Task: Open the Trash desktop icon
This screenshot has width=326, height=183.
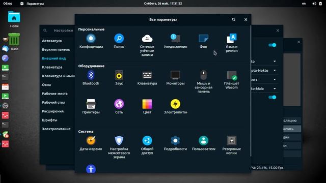Action: (14, 42)
